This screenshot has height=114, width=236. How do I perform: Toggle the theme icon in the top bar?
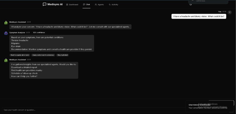[x=191, y=4]
